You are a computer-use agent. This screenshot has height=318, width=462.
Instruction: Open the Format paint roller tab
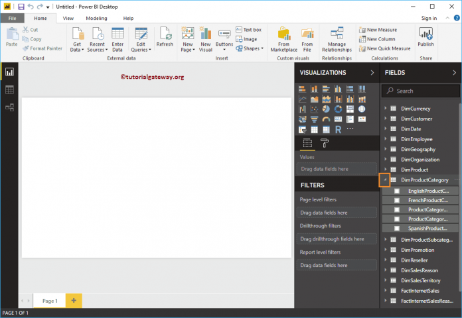(x=325, y=142)
